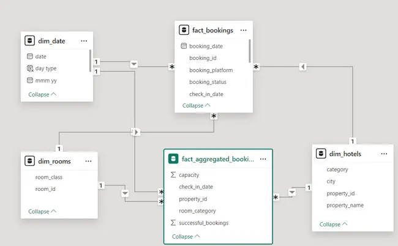This screenshot has height=246, width=398.
Task: Select the category field in dim_hotels
Action: [x=337, y=170]
